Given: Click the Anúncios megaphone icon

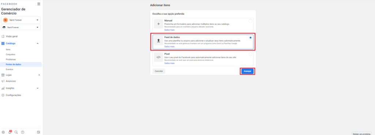Looking at the screenshot, I should click(x=3, y=81).
